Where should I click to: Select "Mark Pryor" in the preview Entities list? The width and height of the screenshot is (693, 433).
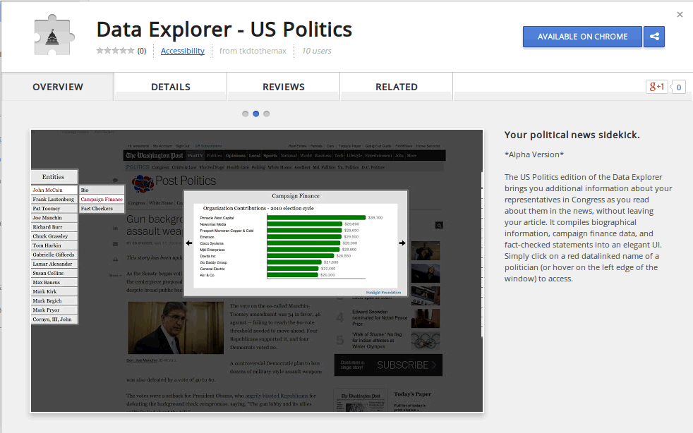point(54,310)
